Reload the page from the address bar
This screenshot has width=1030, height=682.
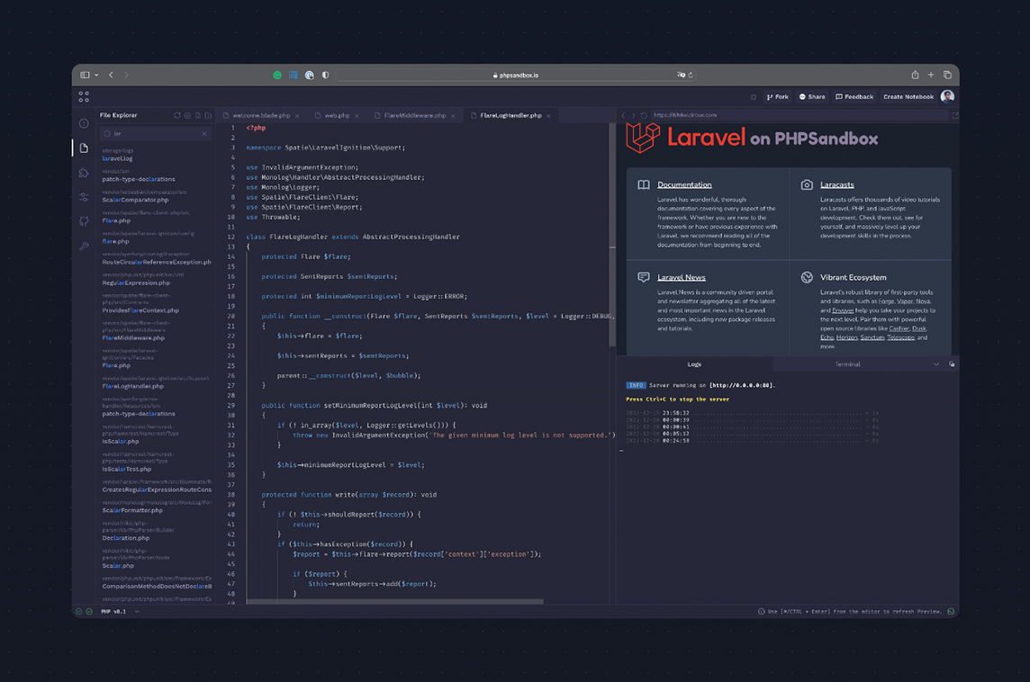point(691,75)
